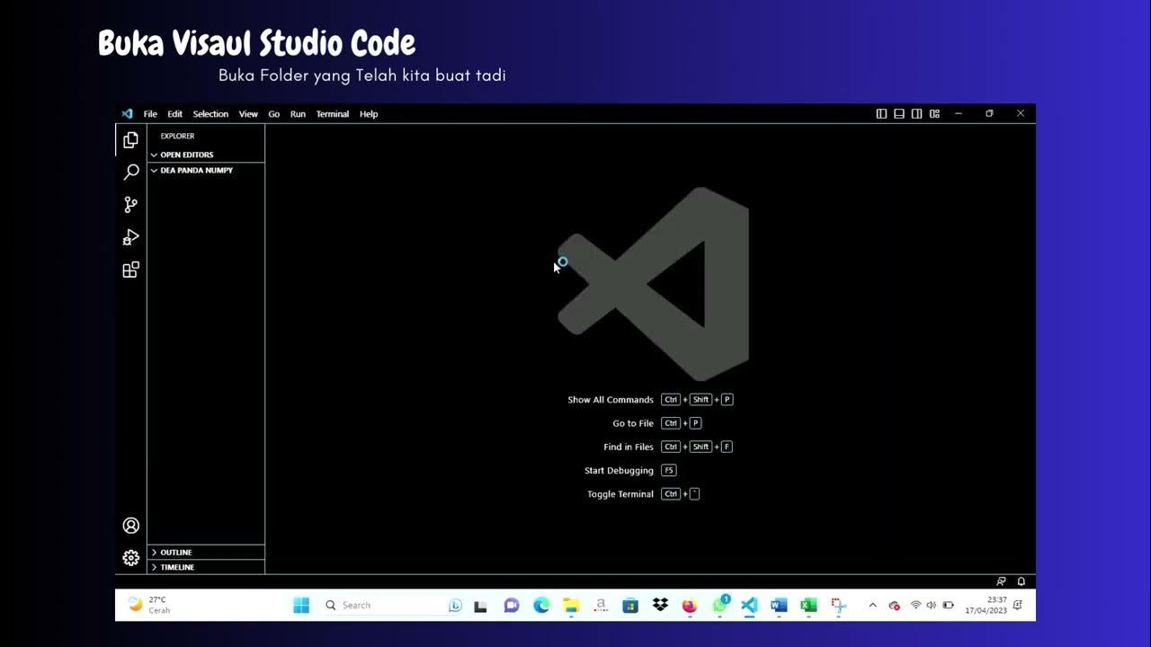Expand the Outline section
1151x647 pixels.
[x=206, y=553]
